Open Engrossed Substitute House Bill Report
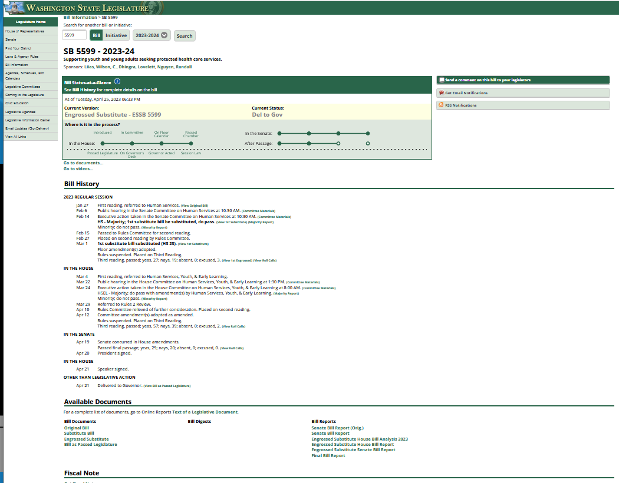619x483 pixels. point(353,444)
